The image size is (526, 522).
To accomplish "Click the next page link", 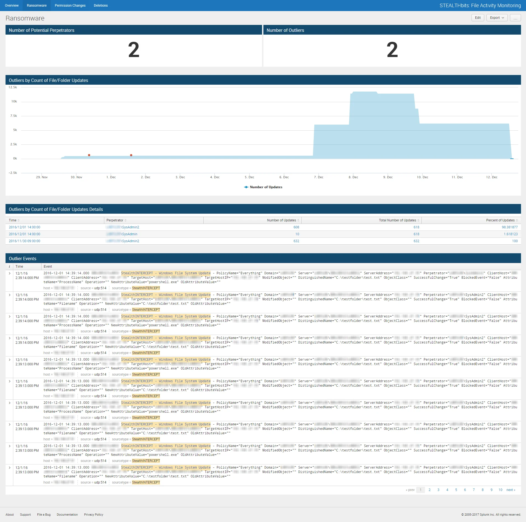I will [x=511, y=490].
